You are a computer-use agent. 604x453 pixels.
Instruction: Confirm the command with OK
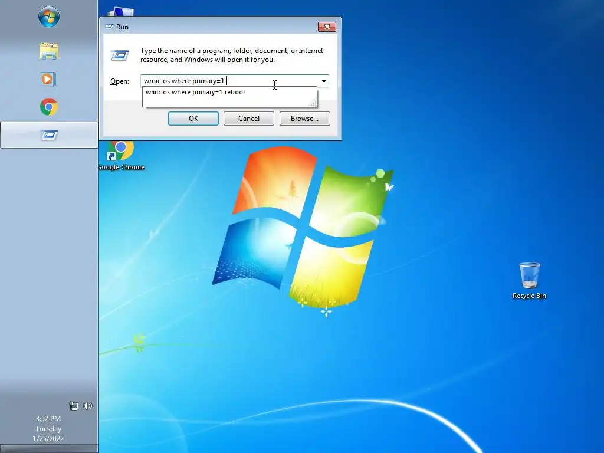pyautogui.click(x=193, y=119)
